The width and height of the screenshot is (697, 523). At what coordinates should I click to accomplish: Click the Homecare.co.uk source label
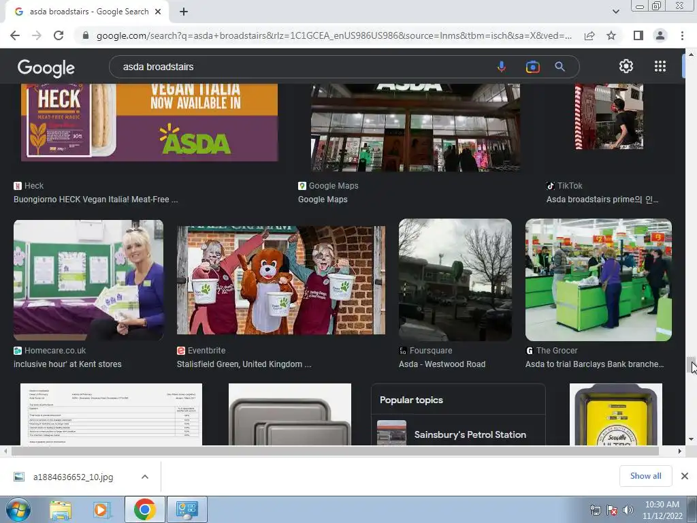pyautogui.click(x=54, y=350)
